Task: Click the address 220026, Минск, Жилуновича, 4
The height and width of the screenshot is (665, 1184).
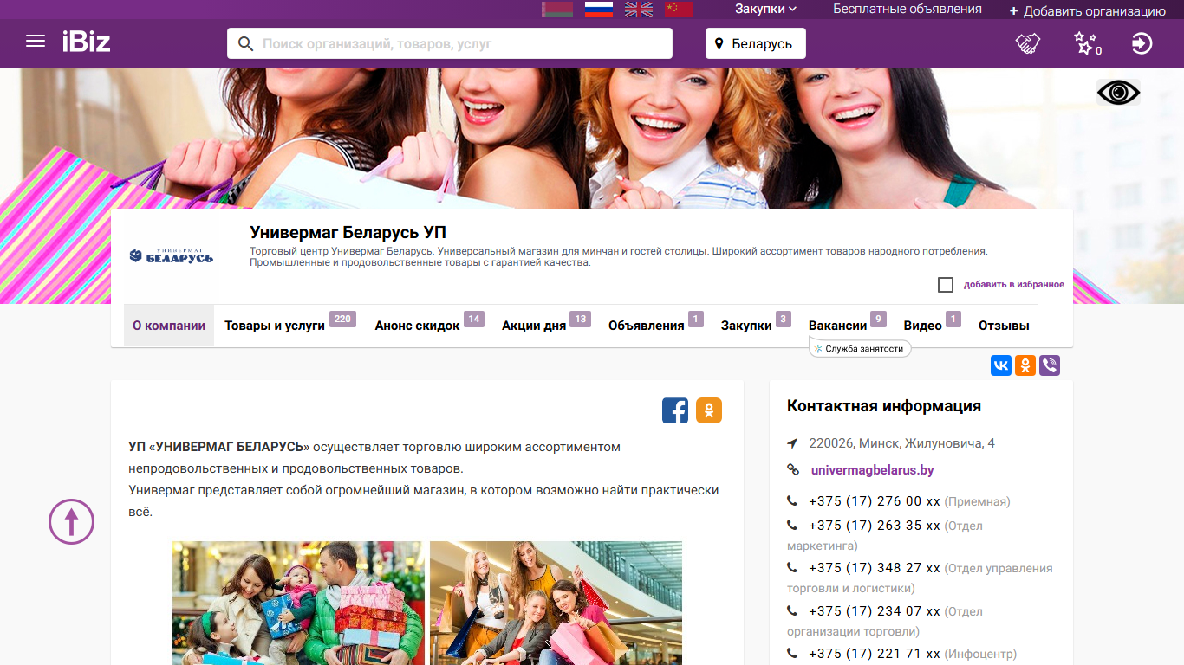Action: (901, 443)
